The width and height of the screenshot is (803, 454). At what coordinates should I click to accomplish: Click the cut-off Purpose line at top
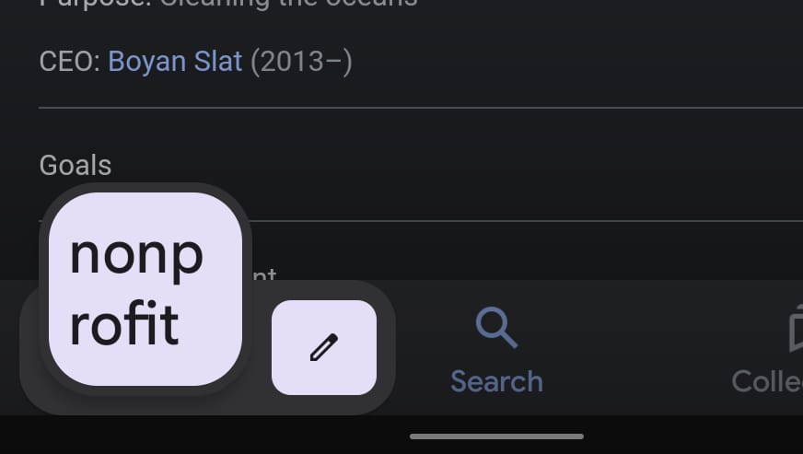click(x=228, y=4)
